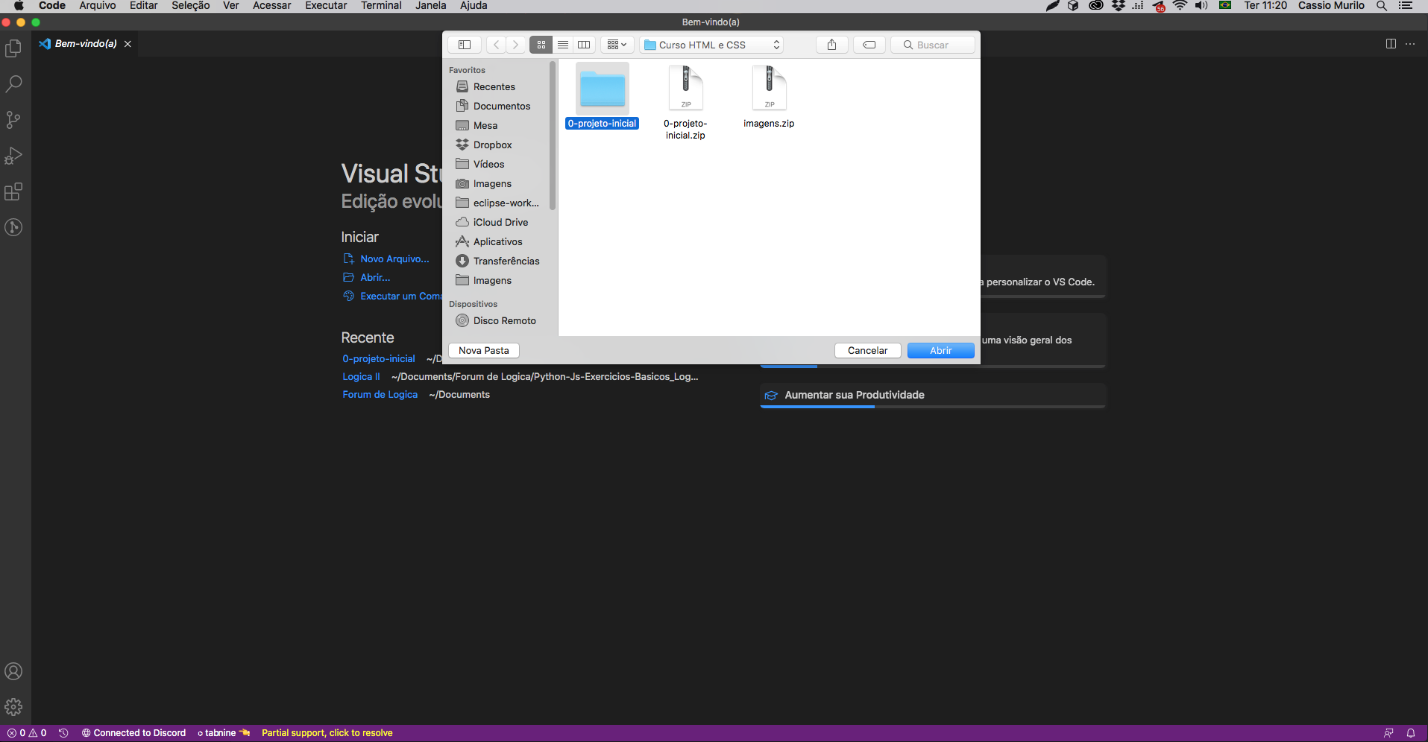Select the 0-projeto-inicial.zip file
Image resolution: width=1428 pixels, height=742 pixels.
(x=685, y=103)
